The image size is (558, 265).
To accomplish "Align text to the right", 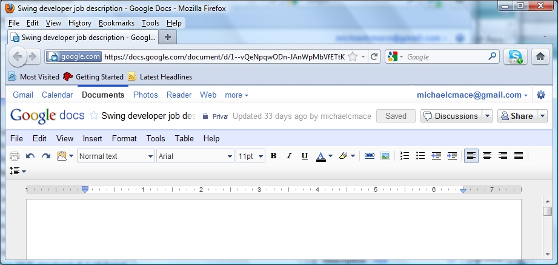I will click(x=502, y=156).
